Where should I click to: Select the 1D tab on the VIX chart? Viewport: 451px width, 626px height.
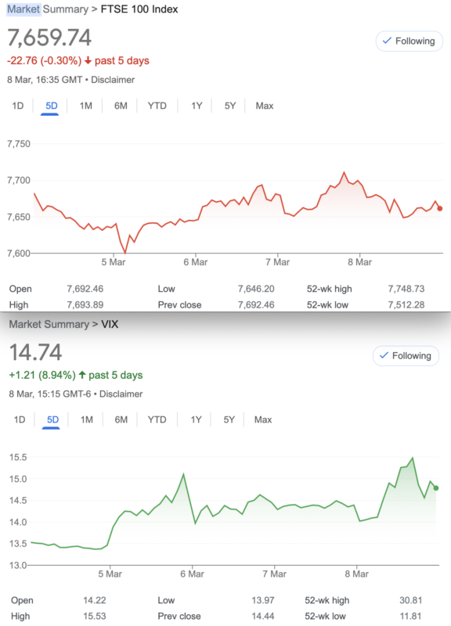click(x=19, y=419)
